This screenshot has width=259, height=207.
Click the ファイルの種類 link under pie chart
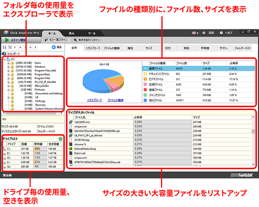115,100
